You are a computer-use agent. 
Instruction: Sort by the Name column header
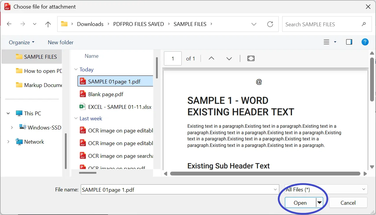[x=91, y=56]
